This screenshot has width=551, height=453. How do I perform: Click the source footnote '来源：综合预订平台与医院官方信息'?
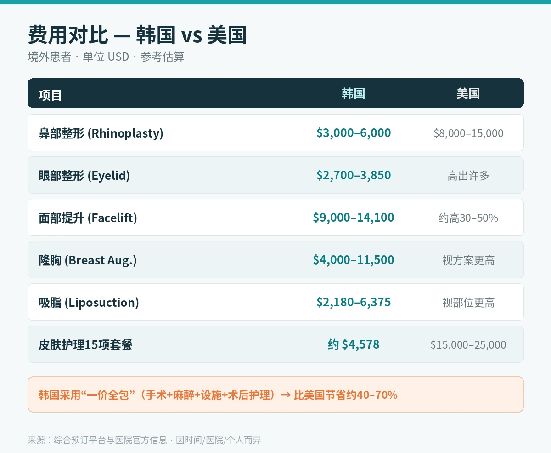(97, 440)
